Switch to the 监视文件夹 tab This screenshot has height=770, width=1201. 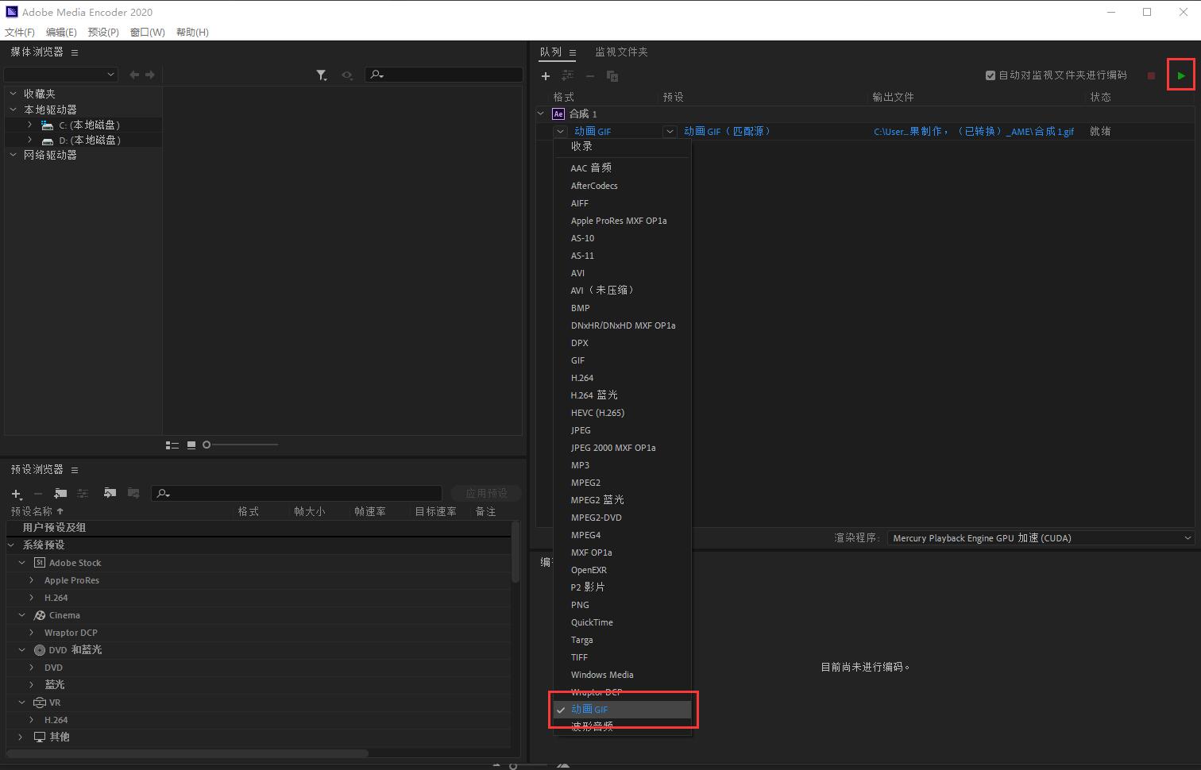pyautogui.click(x=621, y=52)
